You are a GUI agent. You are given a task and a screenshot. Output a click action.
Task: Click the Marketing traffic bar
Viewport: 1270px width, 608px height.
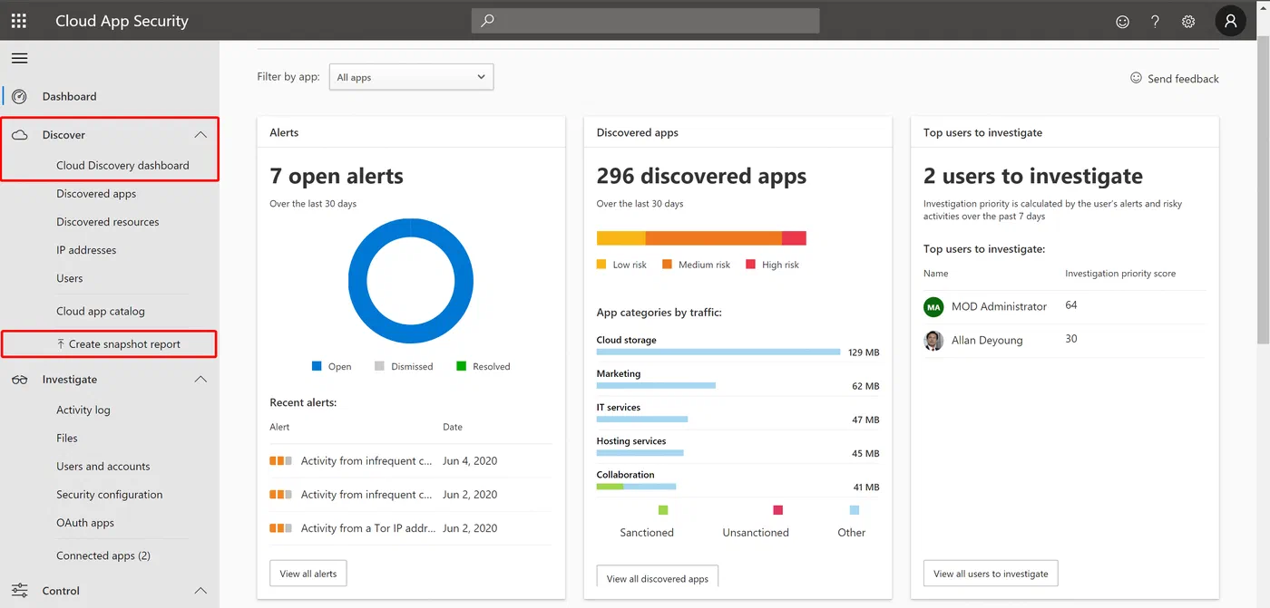[656, 385]
